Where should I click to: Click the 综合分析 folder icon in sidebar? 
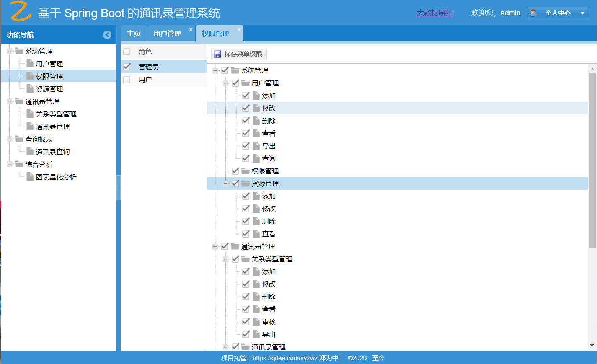(x=19, y=164)
